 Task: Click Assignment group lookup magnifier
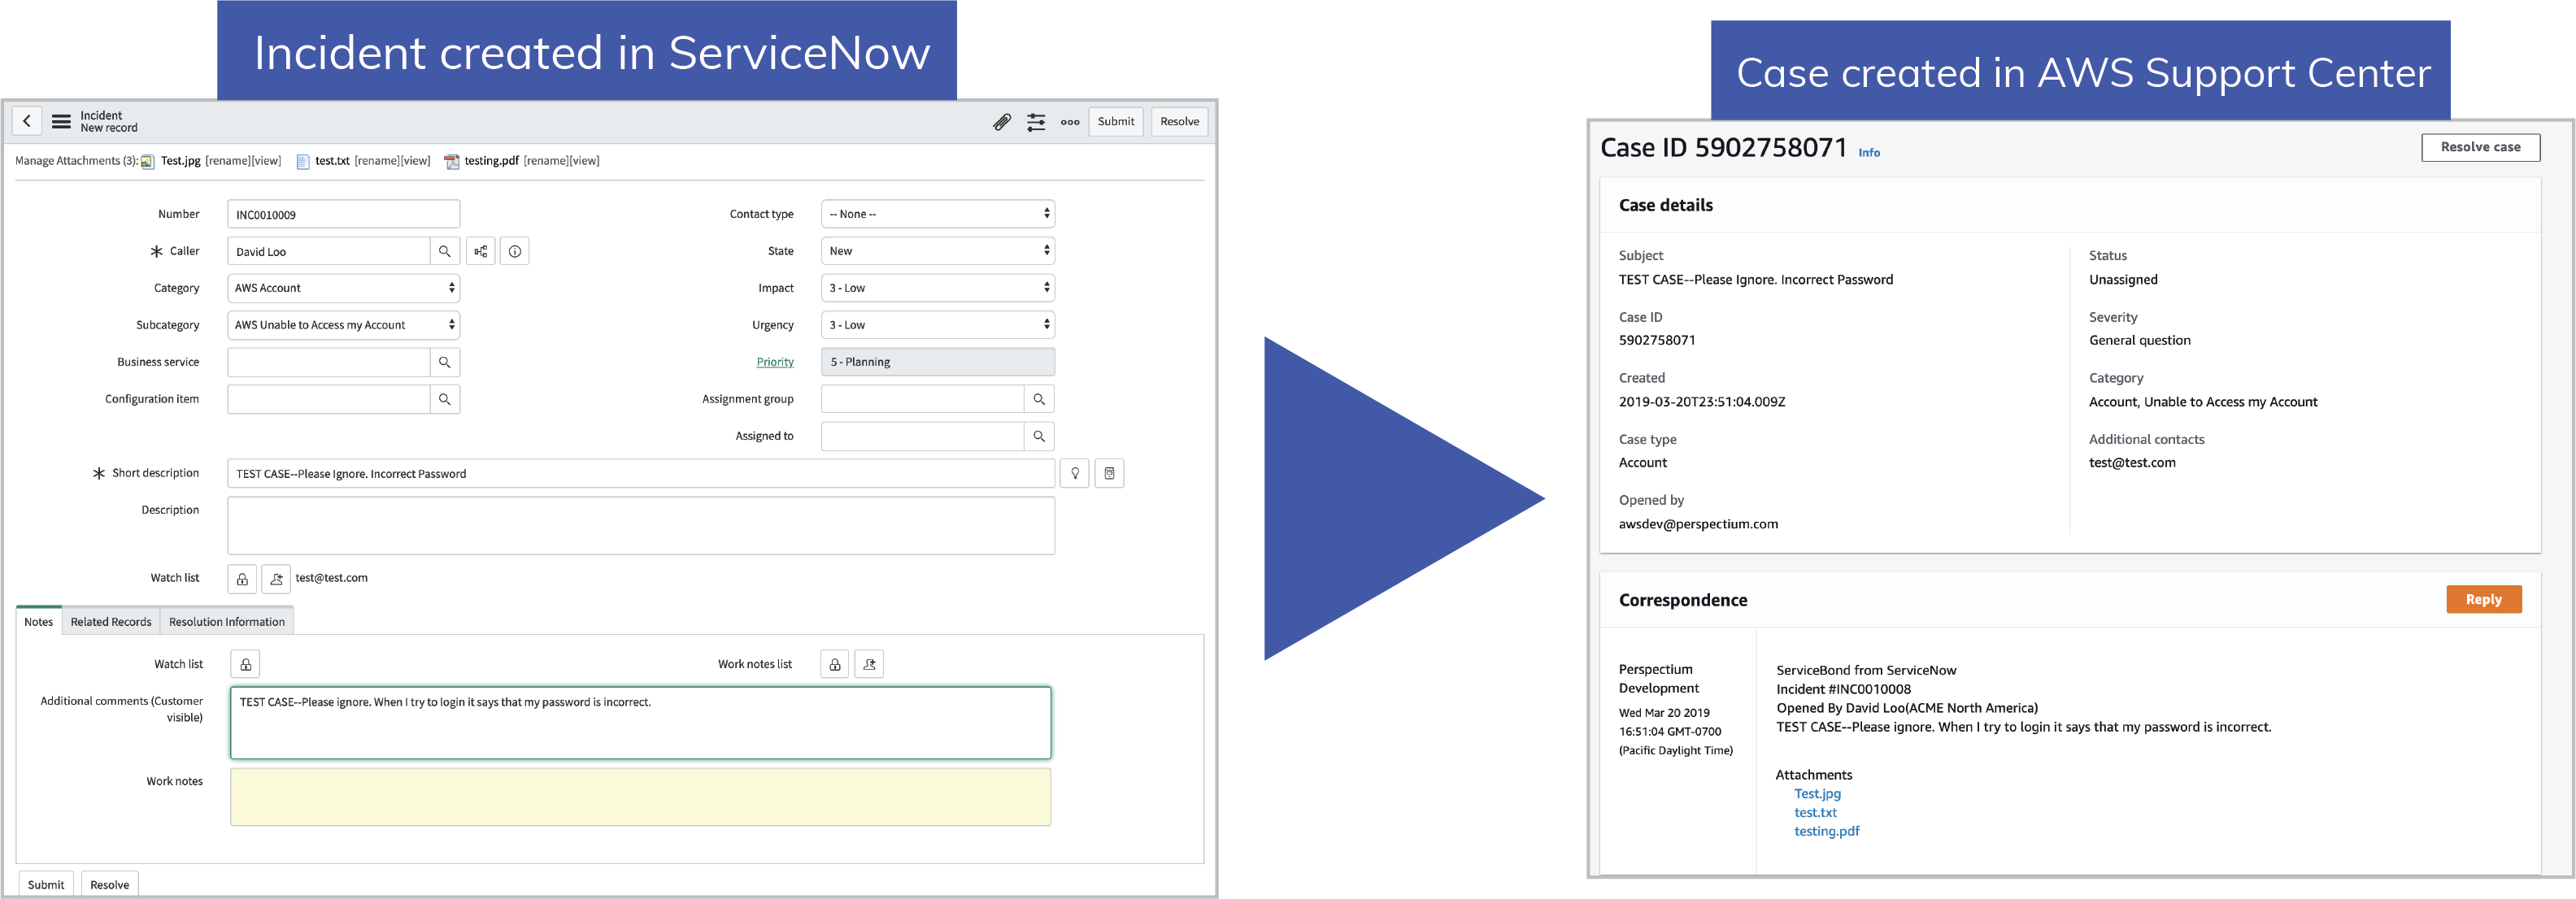tap(1039, 399)
